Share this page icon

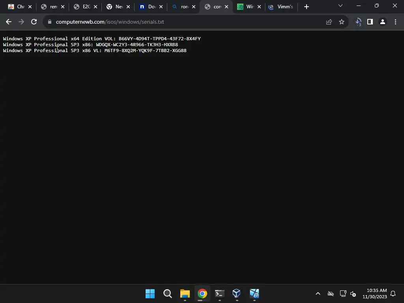coord(329,22)
